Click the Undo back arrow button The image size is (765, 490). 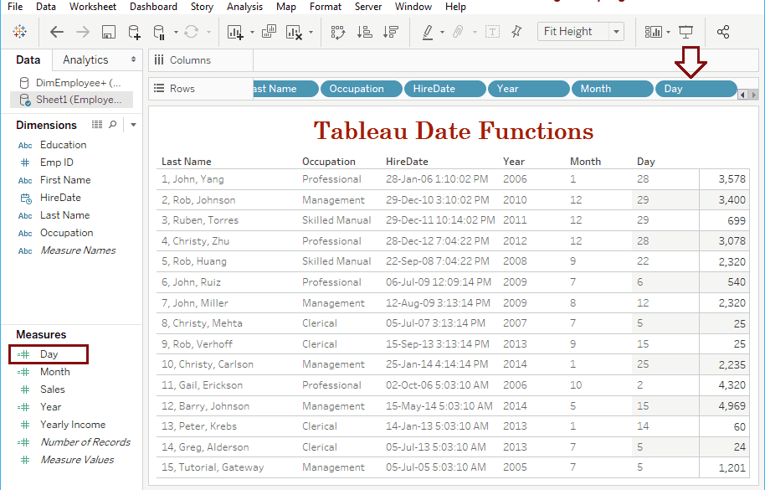point(56,32)
